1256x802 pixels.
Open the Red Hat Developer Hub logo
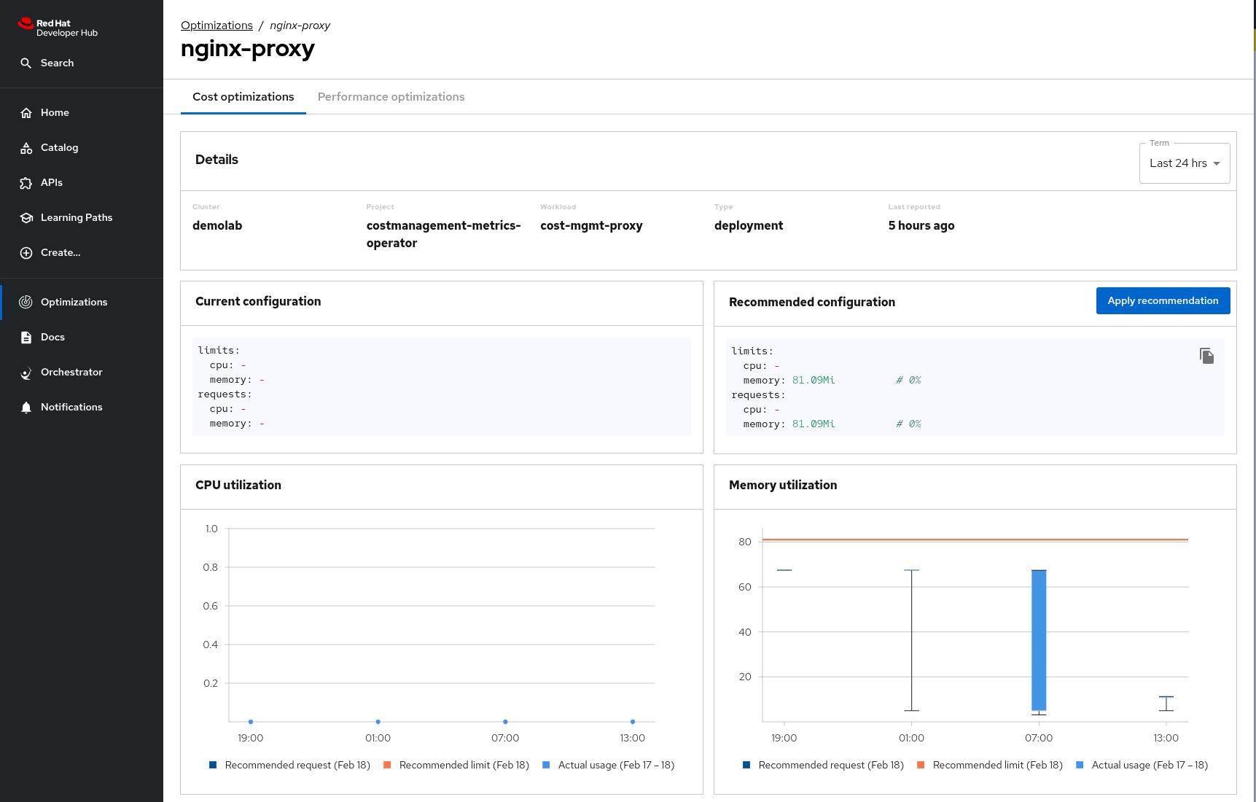pyautogui.click(x=58, y=28)
